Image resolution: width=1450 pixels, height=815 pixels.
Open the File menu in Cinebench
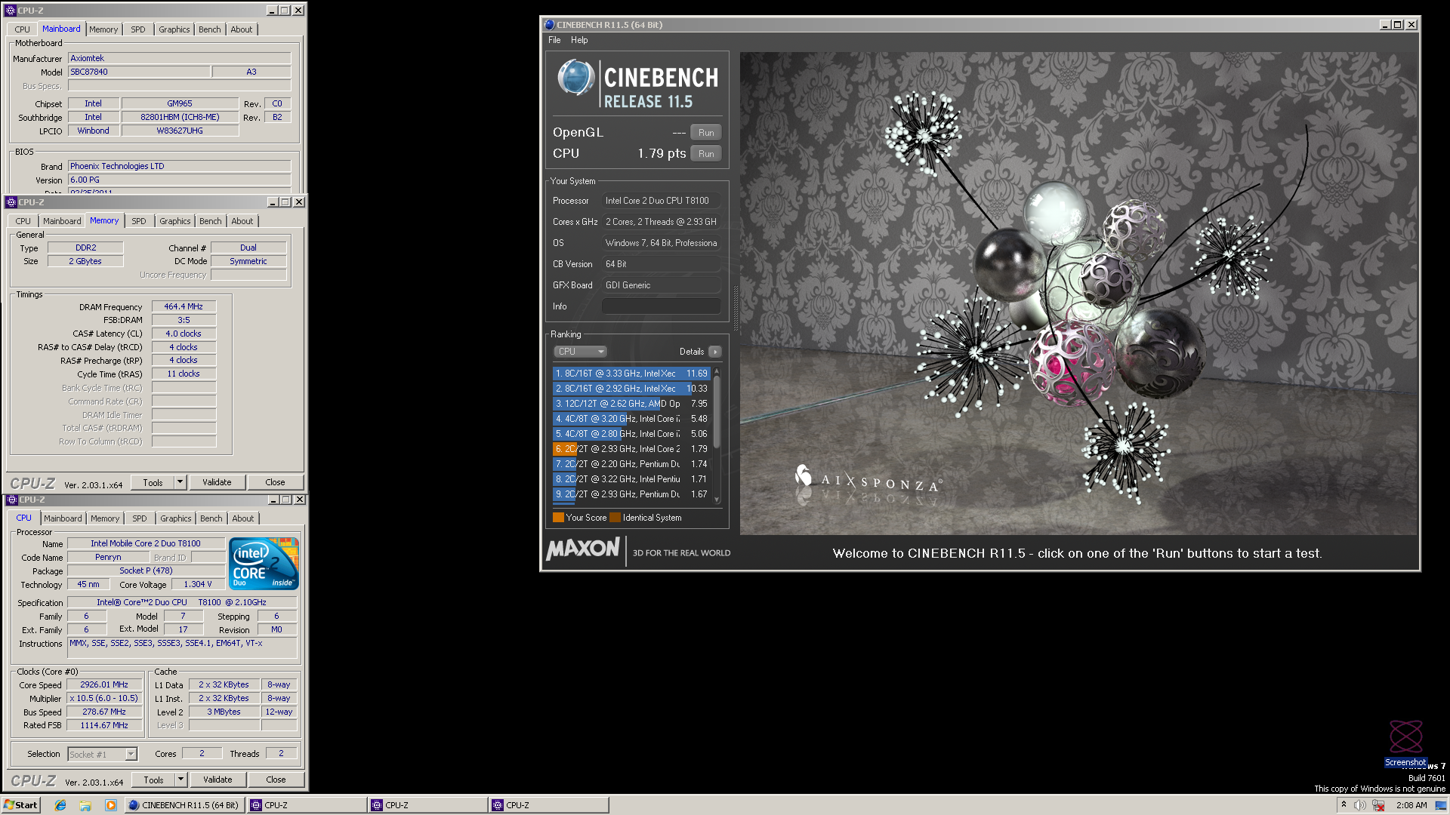554,40
